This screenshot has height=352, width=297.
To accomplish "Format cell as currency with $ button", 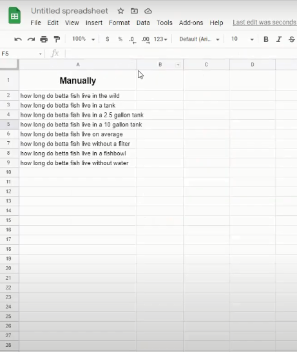I will click(108, 39).
